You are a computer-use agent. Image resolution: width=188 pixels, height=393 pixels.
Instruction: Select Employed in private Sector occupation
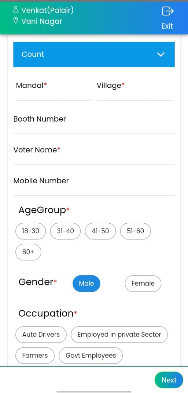click(x=119, y=335)
